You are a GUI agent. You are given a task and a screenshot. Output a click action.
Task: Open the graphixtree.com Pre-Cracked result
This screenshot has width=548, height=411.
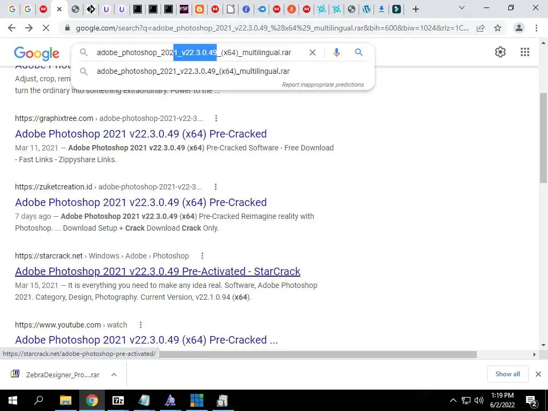click(141, 134)
